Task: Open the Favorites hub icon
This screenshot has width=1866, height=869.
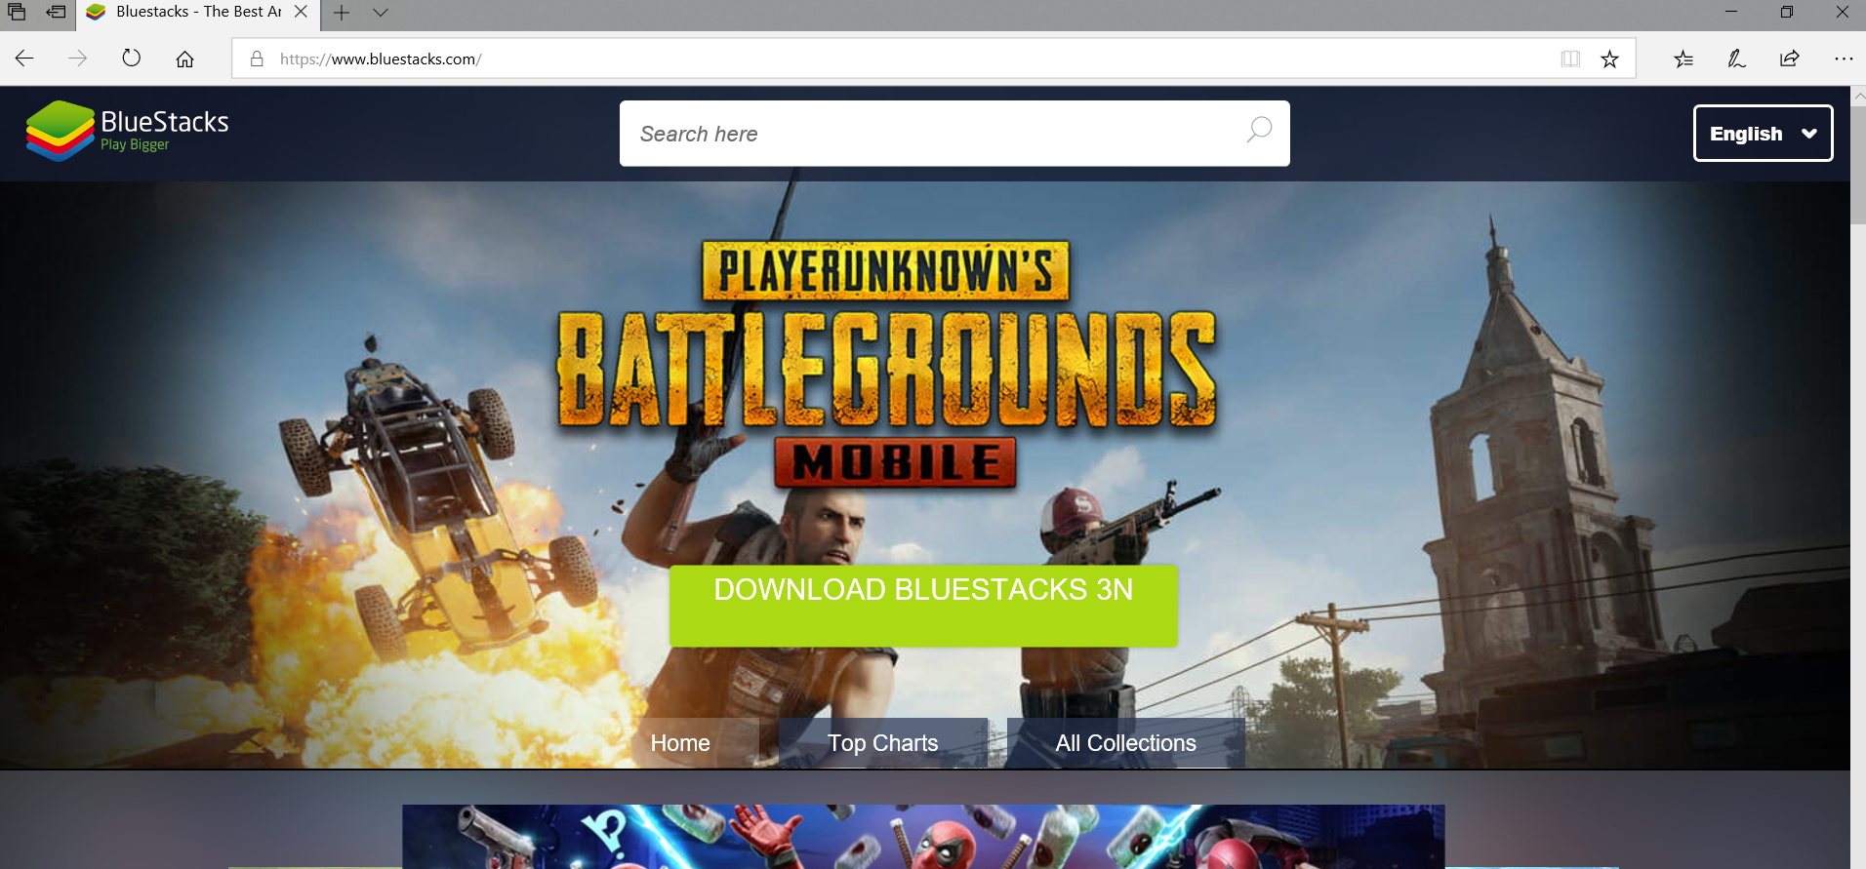Action: [x=1683, y=59]
